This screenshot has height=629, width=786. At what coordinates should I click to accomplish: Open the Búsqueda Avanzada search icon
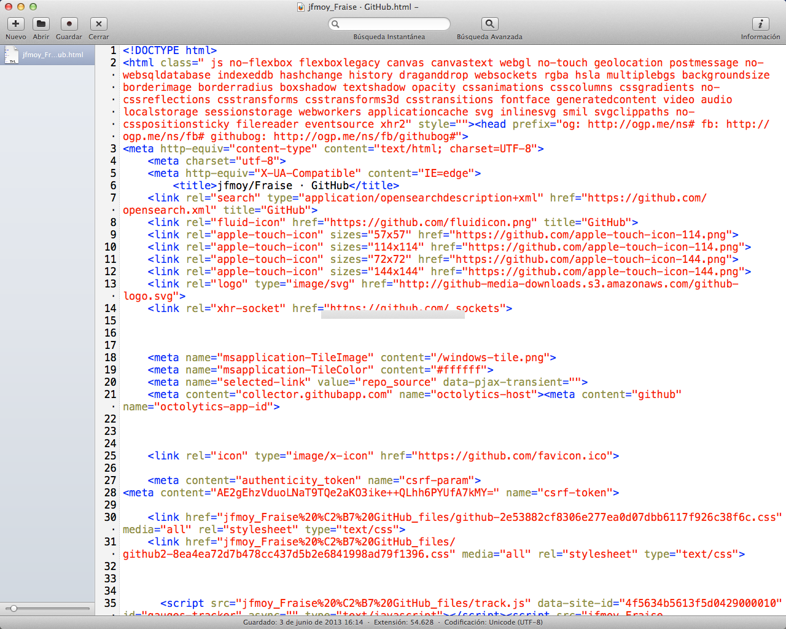[489, 24]
